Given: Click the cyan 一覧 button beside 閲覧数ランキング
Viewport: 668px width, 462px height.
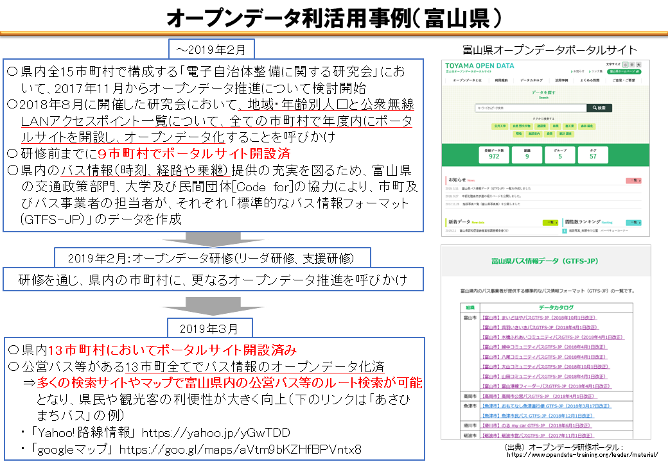Looking at the screenshot, I should click(x=633, y=222).
